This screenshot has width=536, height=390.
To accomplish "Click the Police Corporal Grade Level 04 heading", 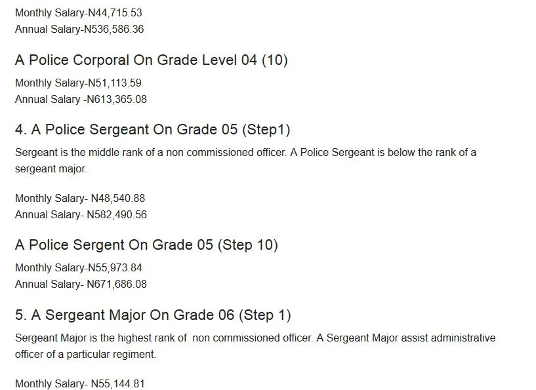I will pyautogui.click(x=152, y=60).
